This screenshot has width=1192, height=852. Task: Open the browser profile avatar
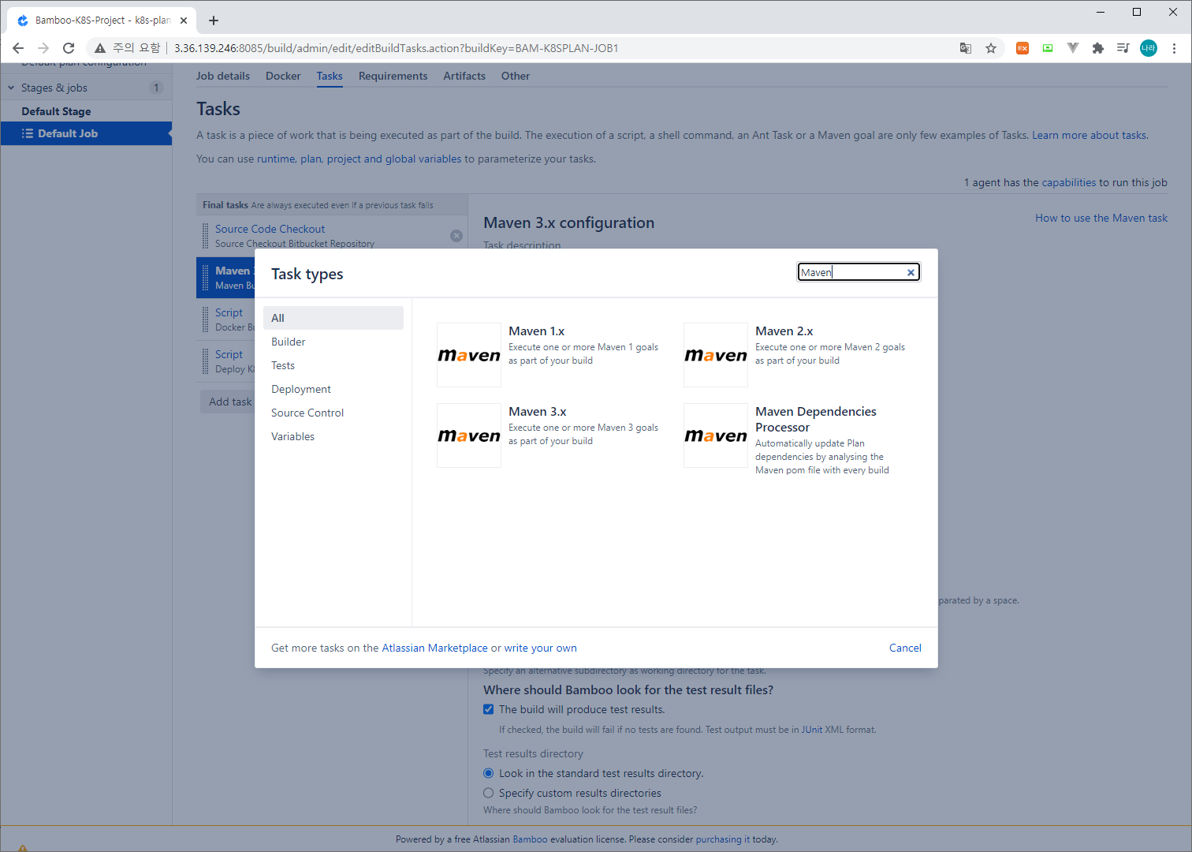1149,48
